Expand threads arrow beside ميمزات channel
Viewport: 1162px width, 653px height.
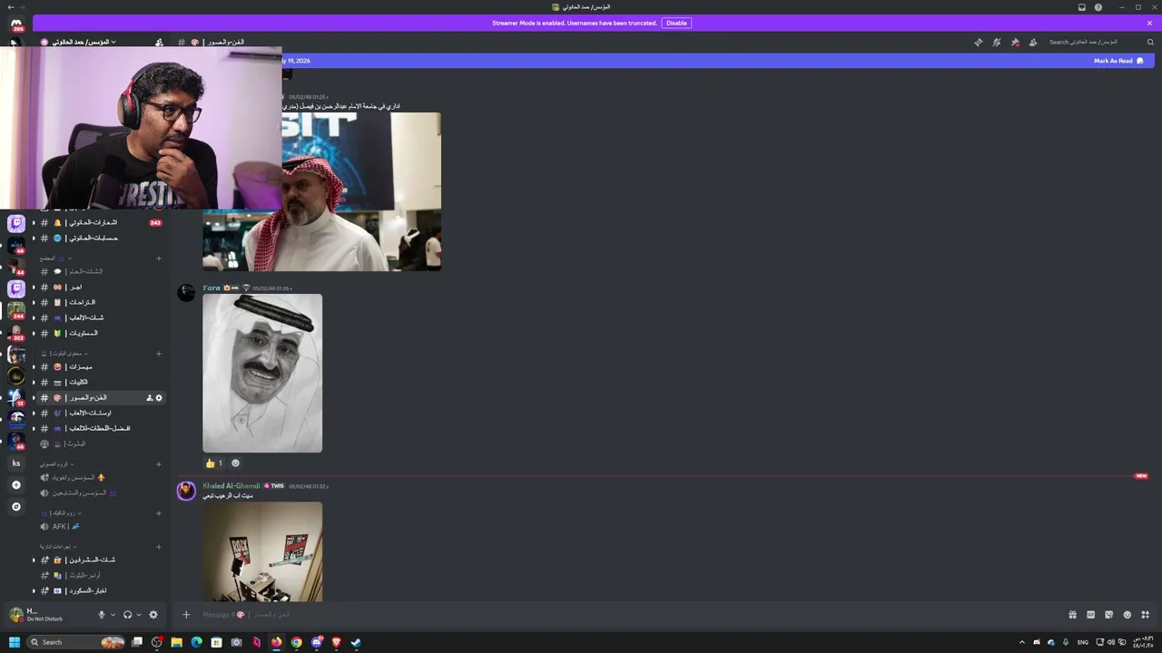click(x=34, y=367)
